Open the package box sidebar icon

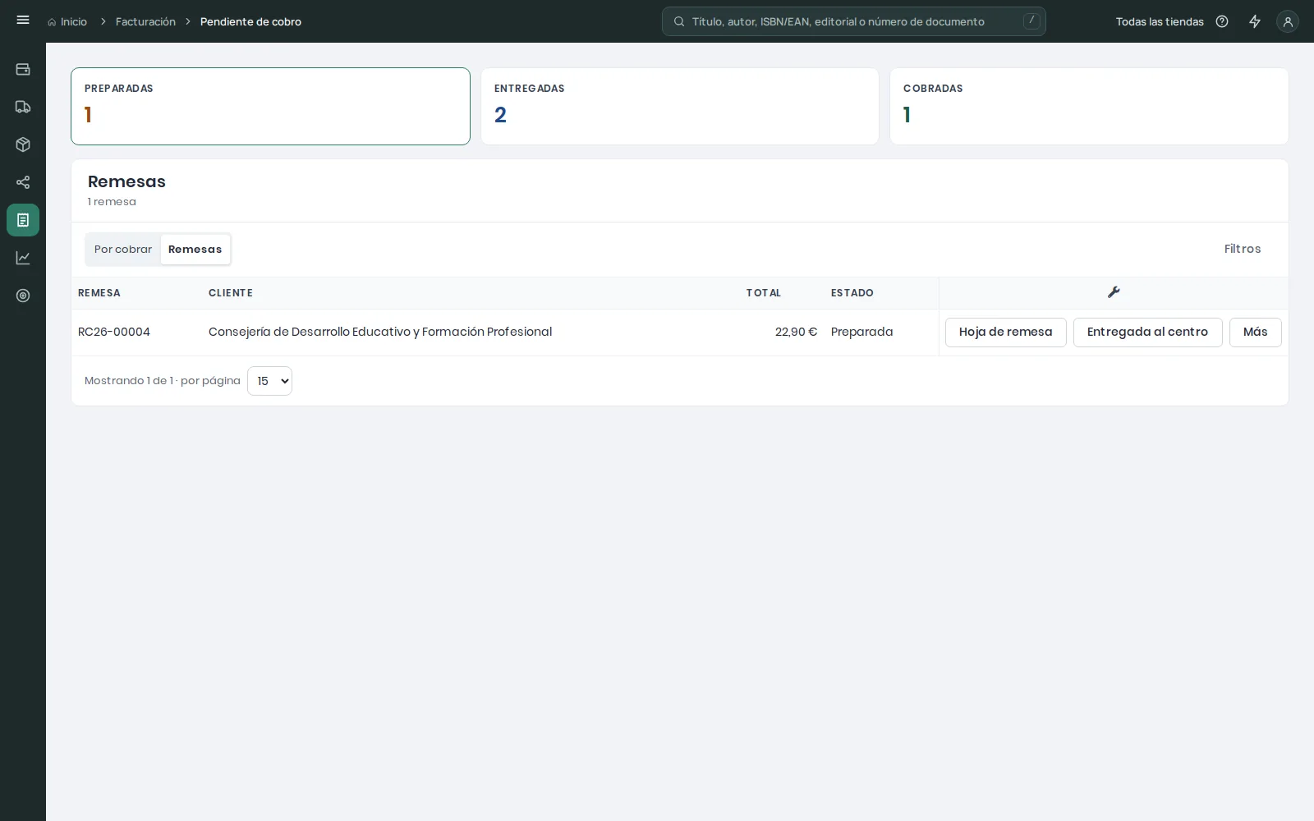[x=23, y=144]
